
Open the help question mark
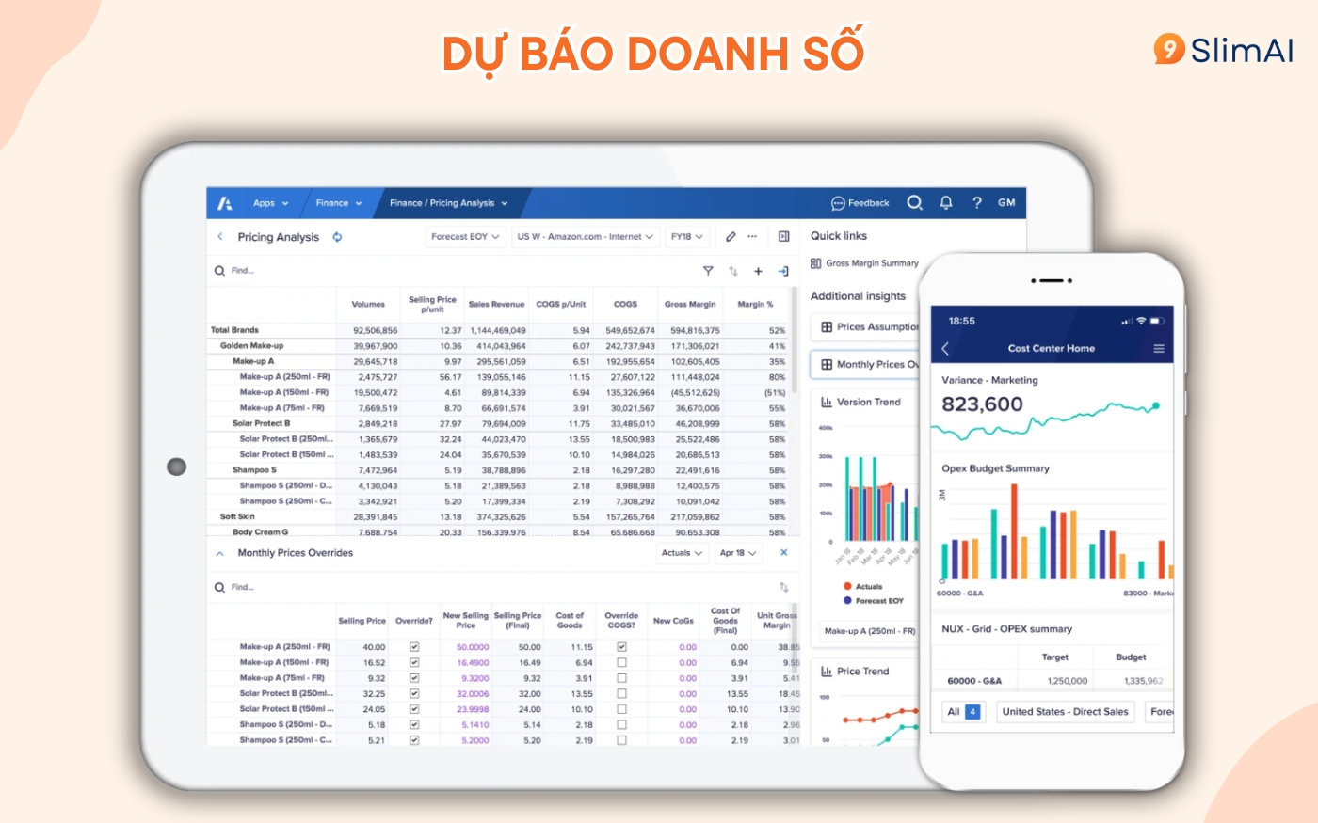pyautogui.click(x=977, y=202)
